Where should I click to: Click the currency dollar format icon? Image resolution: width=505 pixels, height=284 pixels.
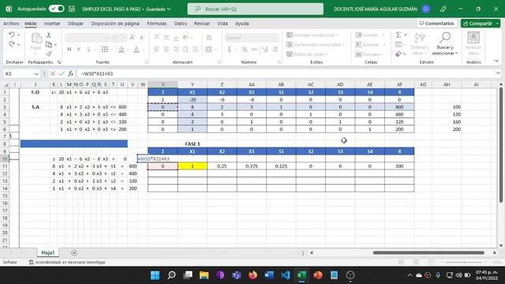230,49
